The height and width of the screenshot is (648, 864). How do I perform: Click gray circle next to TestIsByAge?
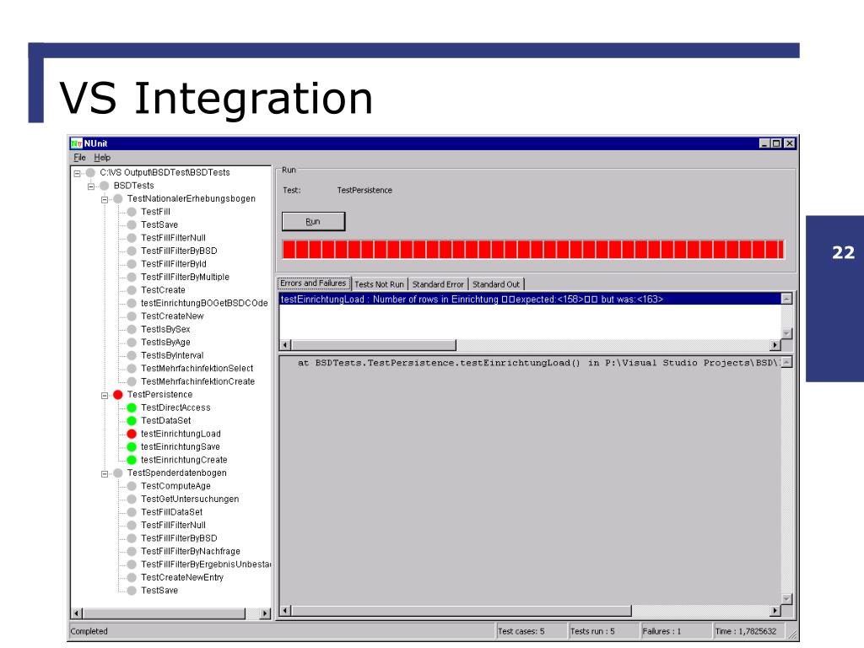132,343
